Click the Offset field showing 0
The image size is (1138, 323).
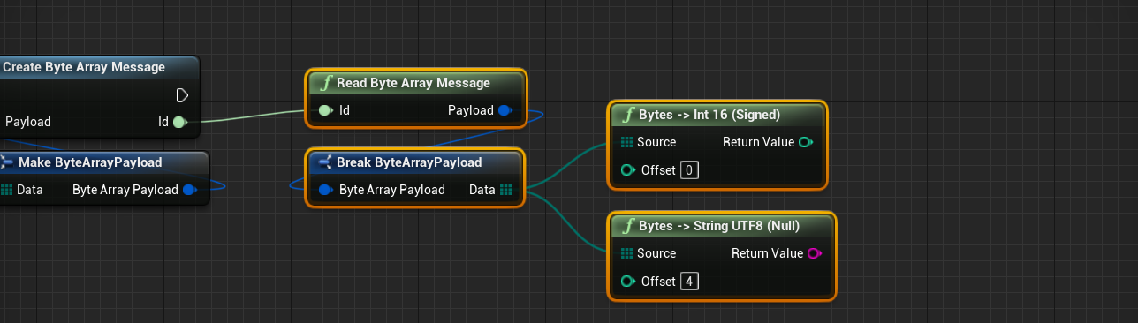tap(689, 170)
